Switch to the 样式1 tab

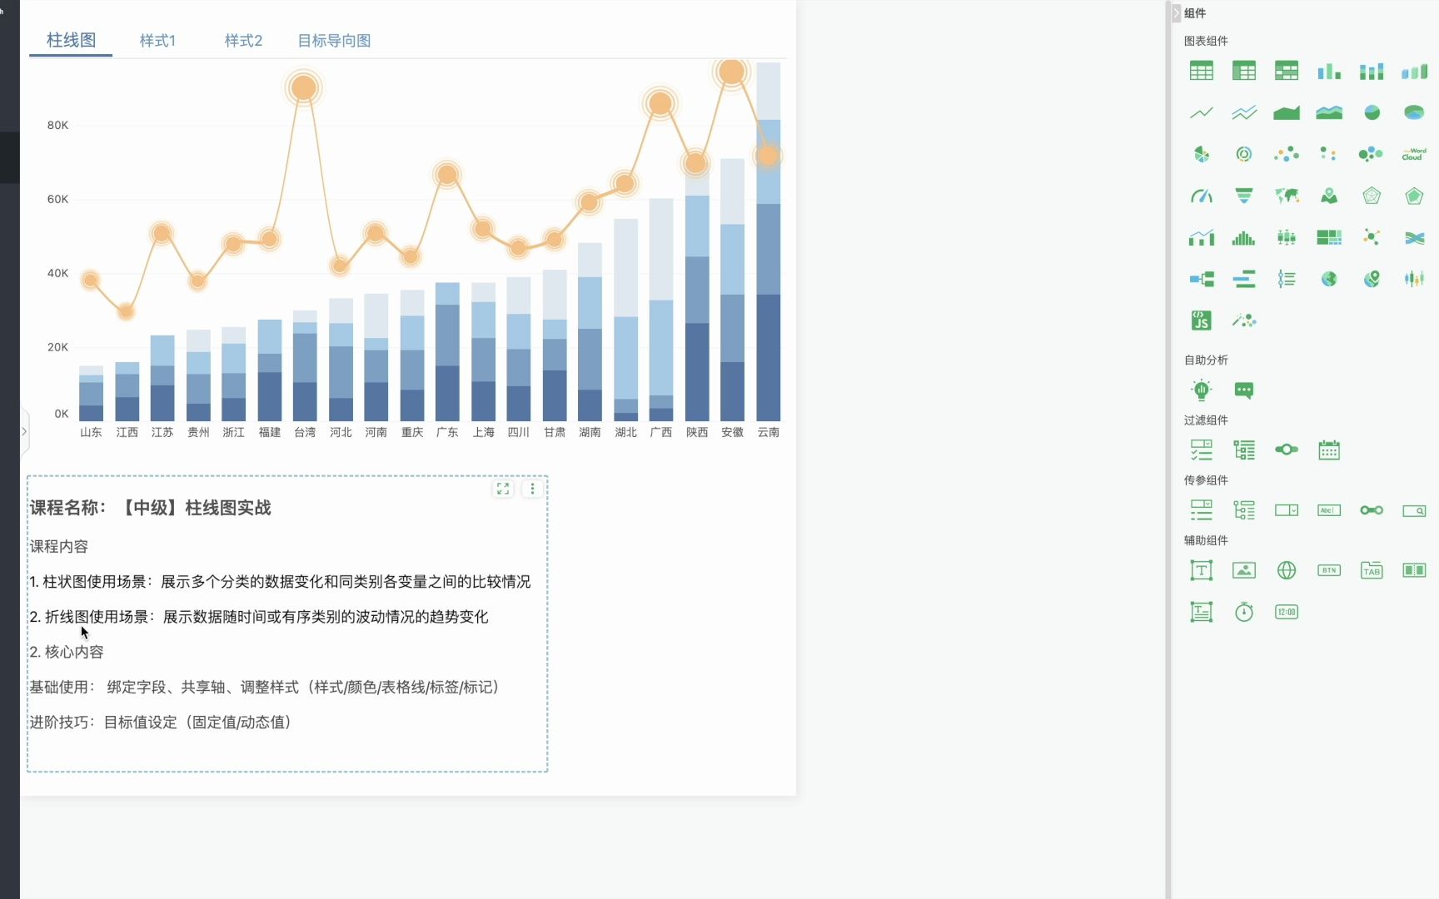[158, 40]
